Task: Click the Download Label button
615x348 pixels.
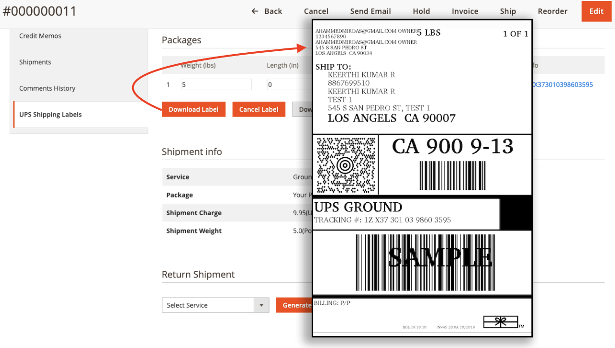Action: coord(194,109)
